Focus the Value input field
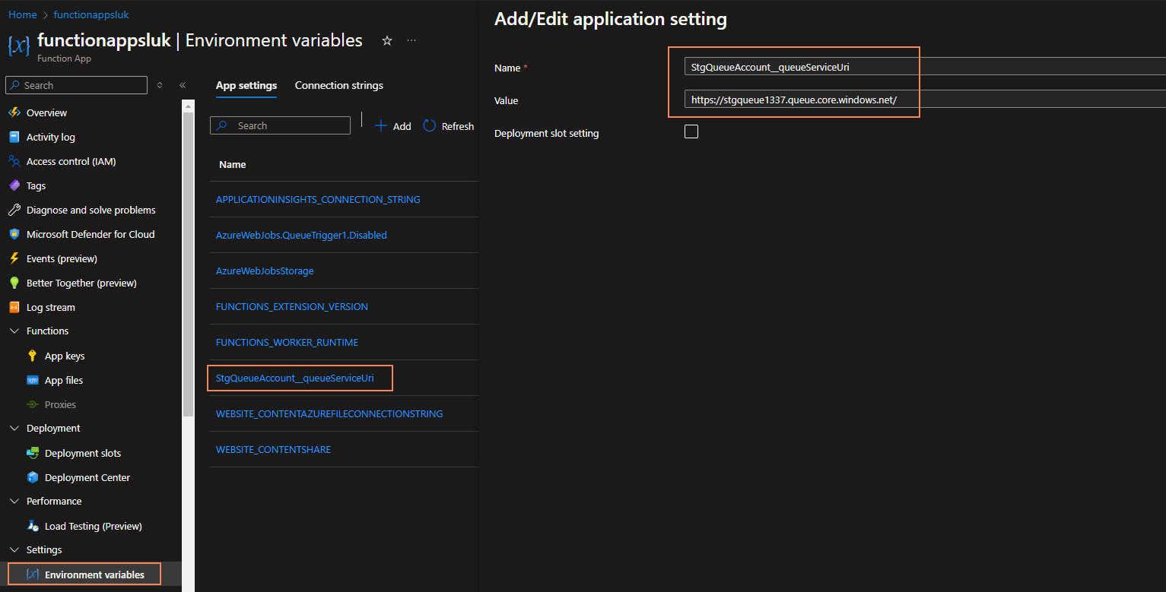The image size is (1166, 592). [925, 100]
